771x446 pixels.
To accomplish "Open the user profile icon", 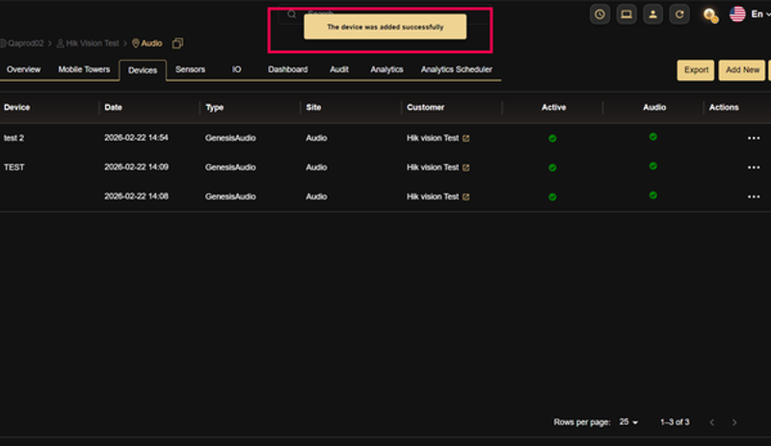I will [652, 14].
